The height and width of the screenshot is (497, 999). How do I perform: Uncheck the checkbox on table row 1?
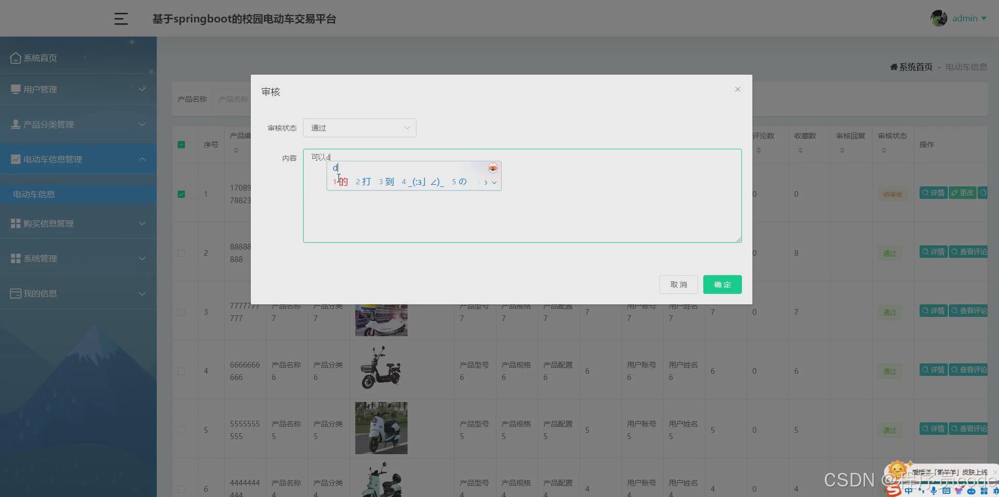tap(181, 194)
